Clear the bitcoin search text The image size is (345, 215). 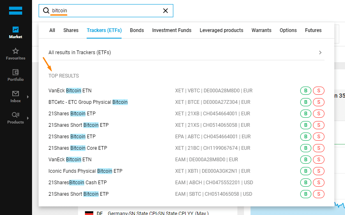166,11
